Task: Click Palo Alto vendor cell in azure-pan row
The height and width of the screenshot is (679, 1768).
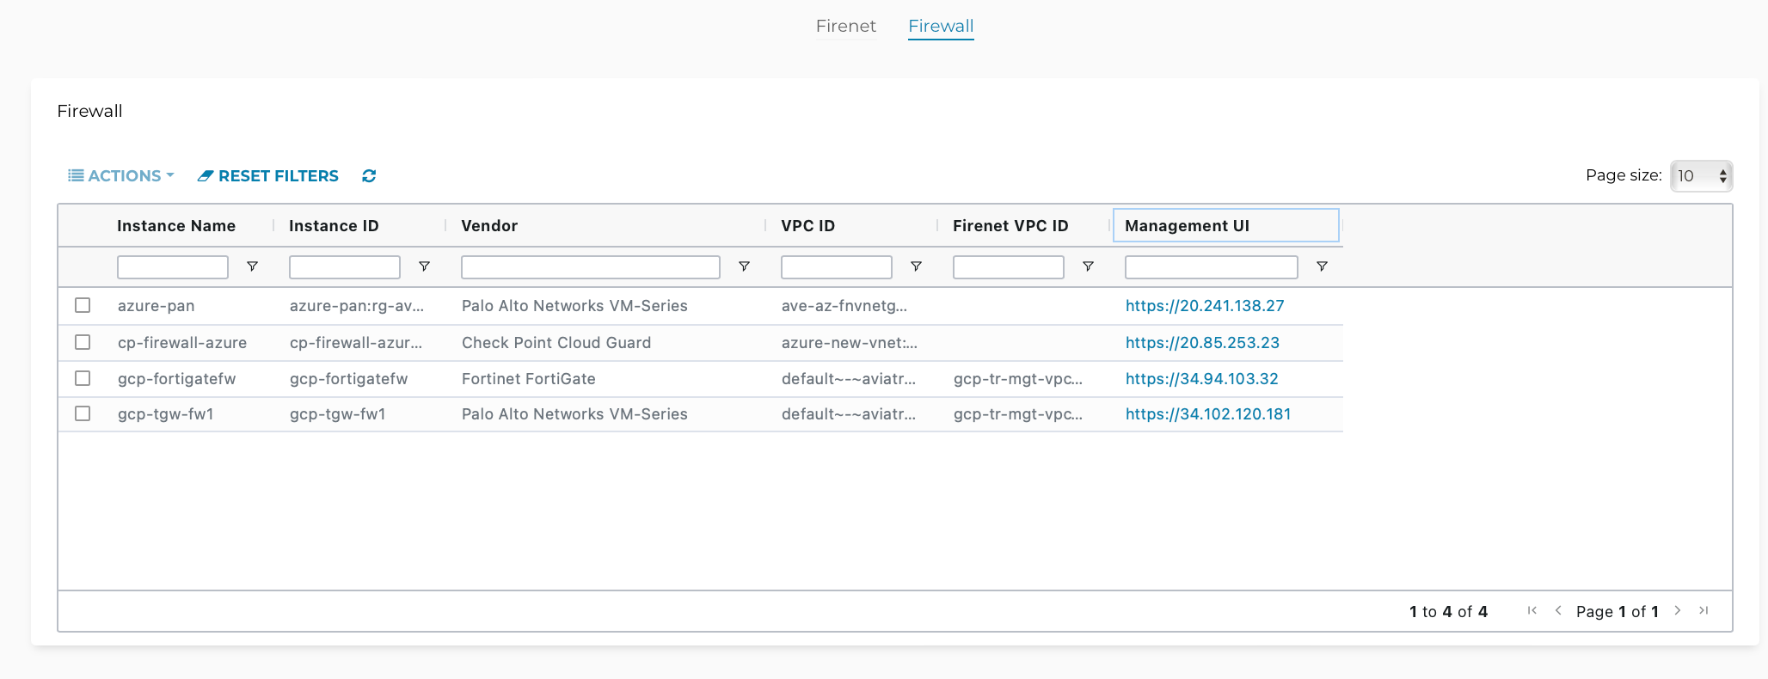Action: tap(574, 306)
